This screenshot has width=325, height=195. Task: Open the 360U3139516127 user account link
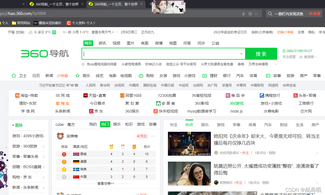point(297,51)
